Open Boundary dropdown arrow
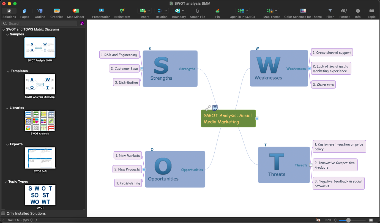This screenshot has width=380, height=223. 183,11
